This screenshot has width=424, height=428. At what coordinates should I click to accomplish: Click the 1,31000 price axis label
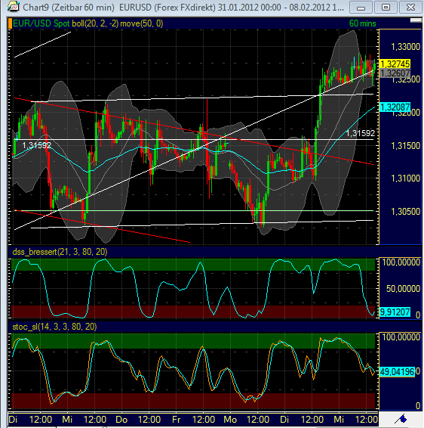[x=405, y=178]
